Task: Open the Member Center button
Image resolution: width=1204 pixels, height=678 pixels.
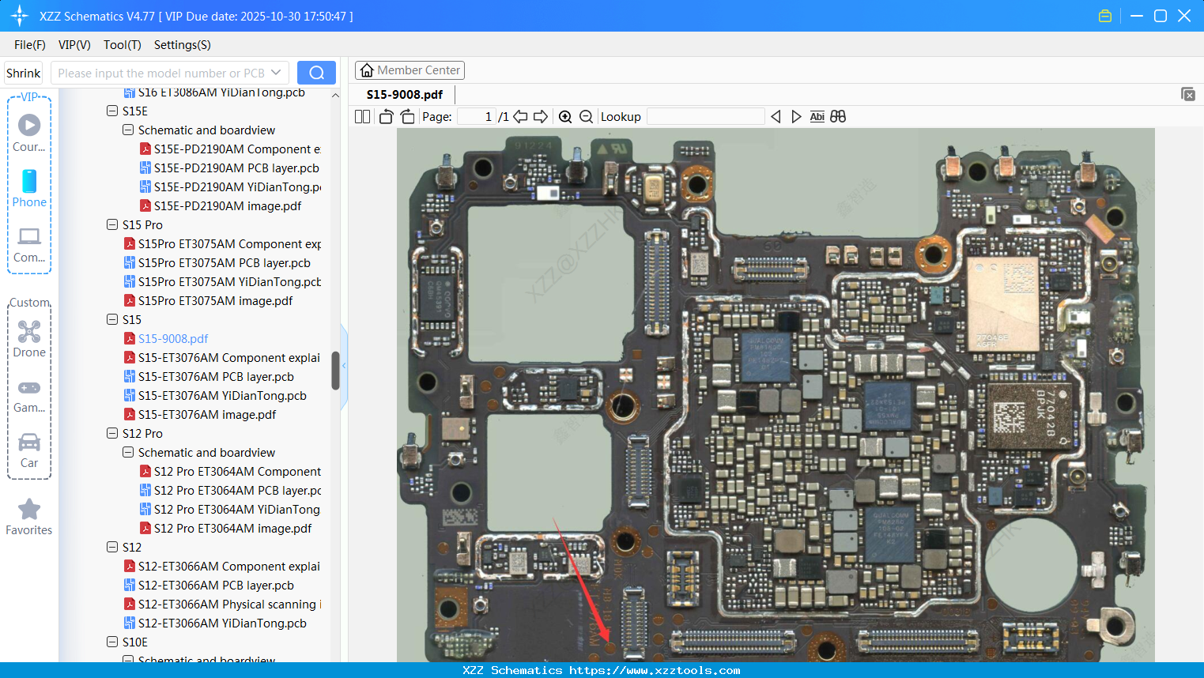Action: (410, 70)
